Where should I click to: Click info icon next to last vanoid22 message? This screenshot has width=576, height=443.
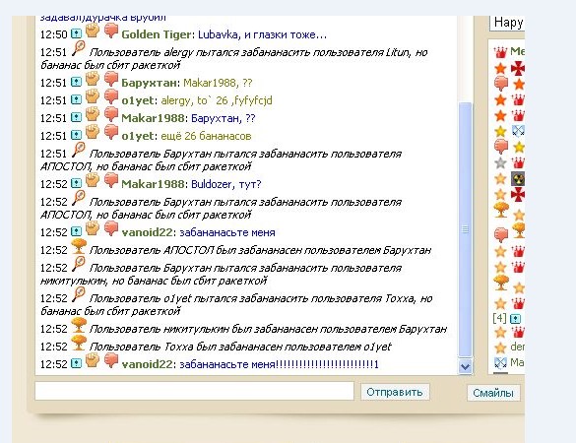76,363
